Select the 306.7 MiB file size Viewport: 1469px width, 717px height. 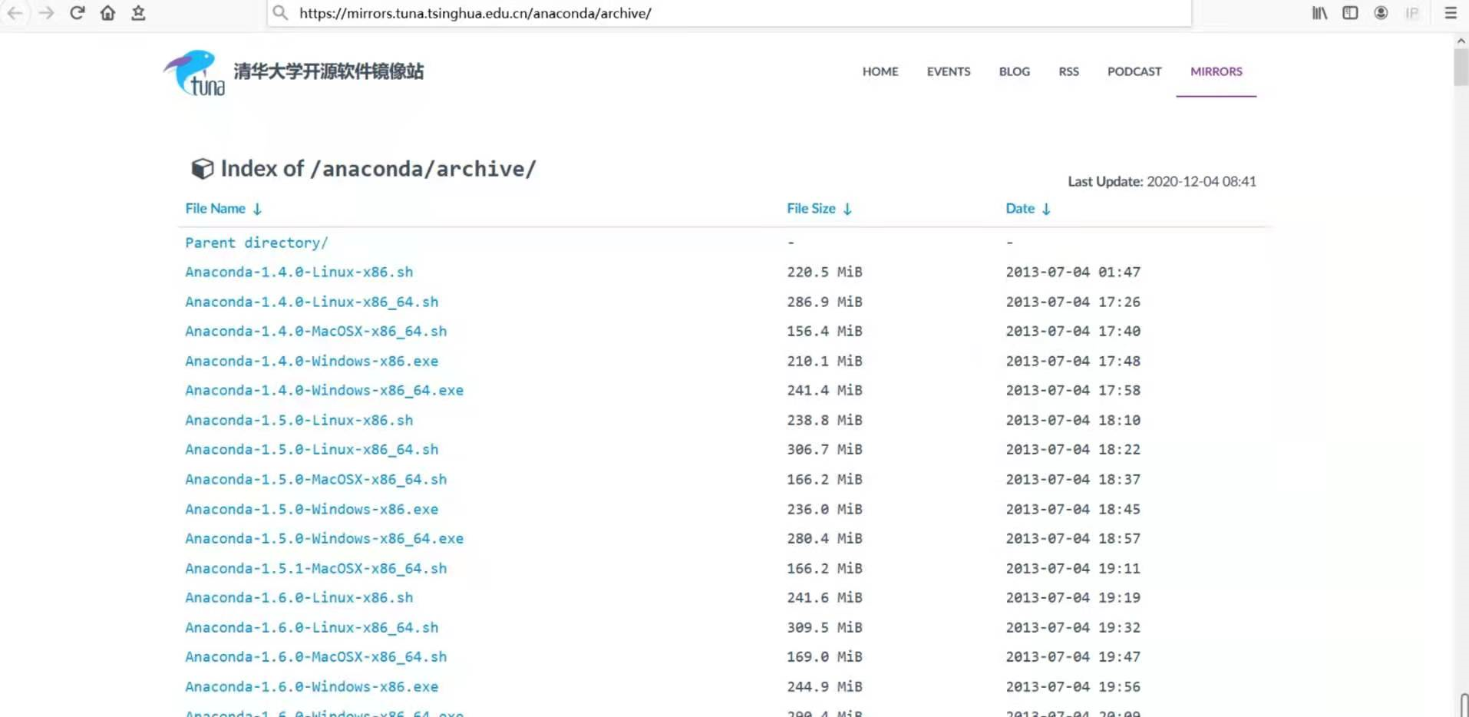point(824,449)
